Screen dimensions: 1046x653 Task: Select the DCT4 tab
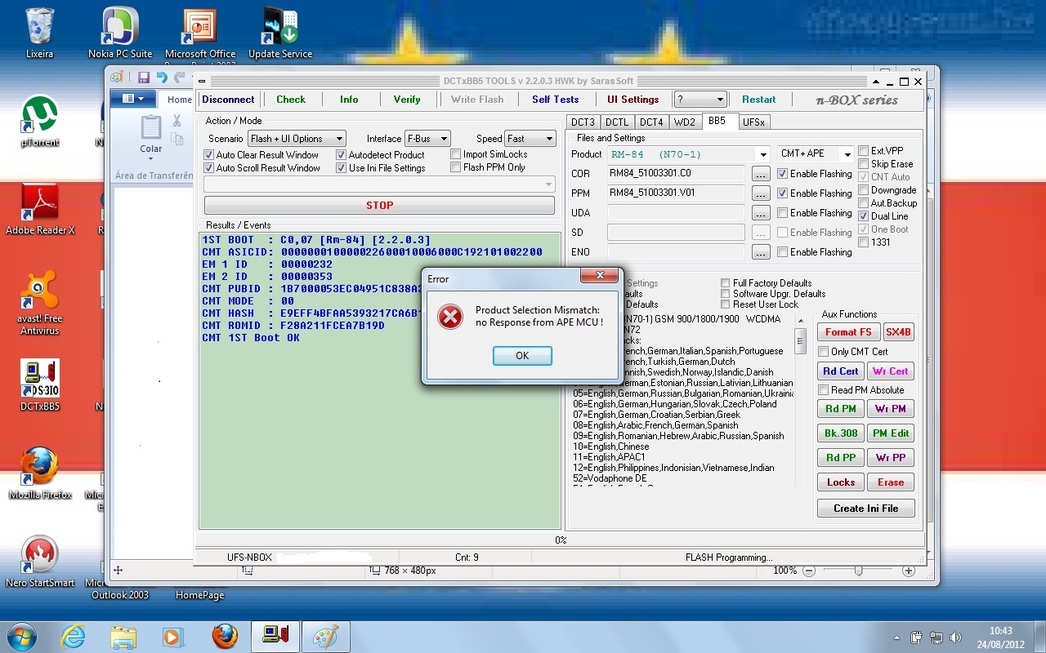(651, 122)
